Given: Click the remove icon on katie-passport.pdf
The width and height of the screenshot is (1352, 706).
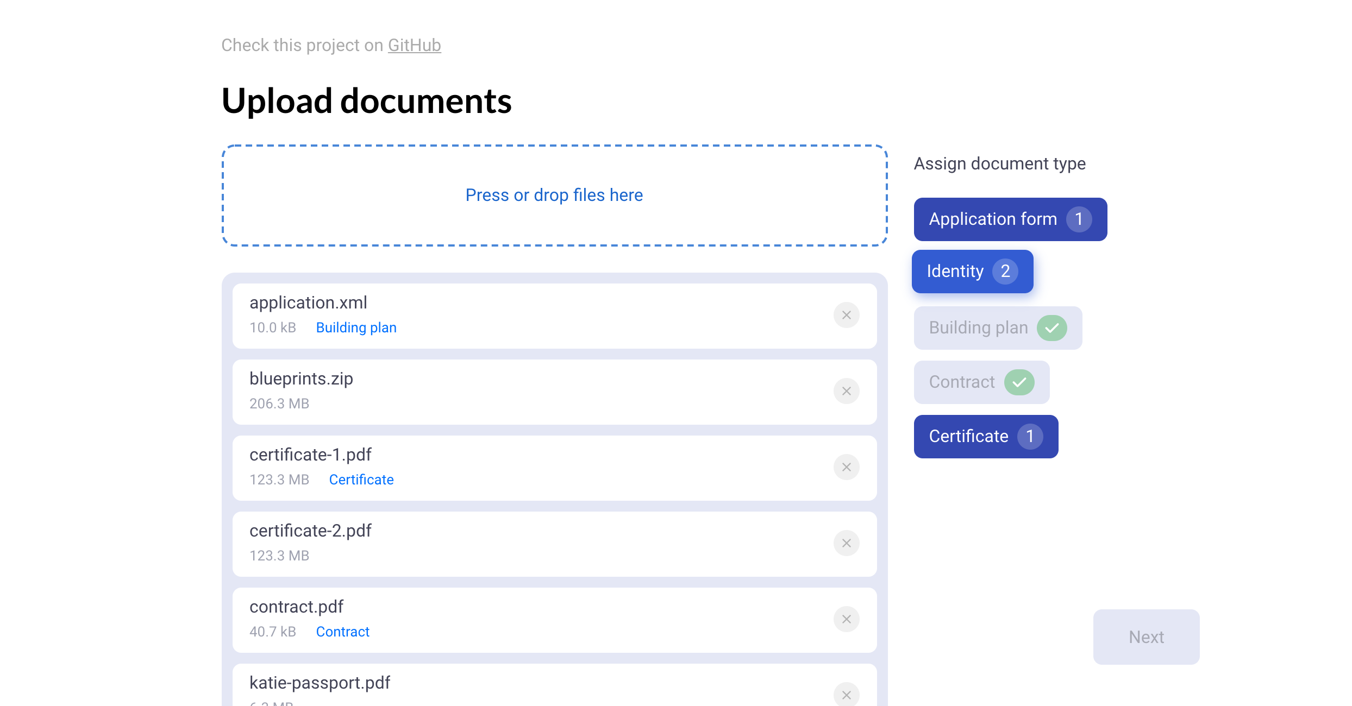Looking at the screenshot, I should [x=846, y=695].
